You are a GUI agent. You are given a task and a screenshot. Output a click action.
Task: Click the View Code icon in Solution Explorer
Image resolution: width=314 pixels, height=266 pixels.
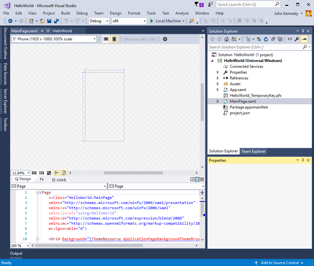pos(289,39)
